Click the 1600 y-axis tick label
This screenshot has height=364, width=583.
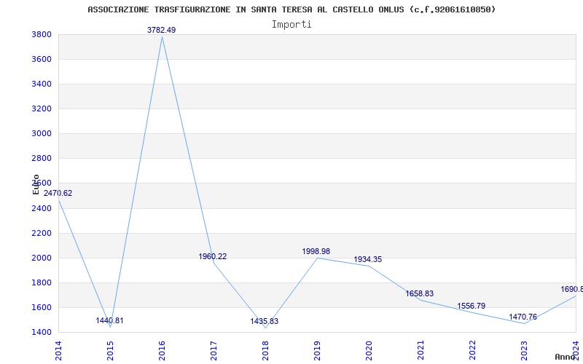(42, 307)
